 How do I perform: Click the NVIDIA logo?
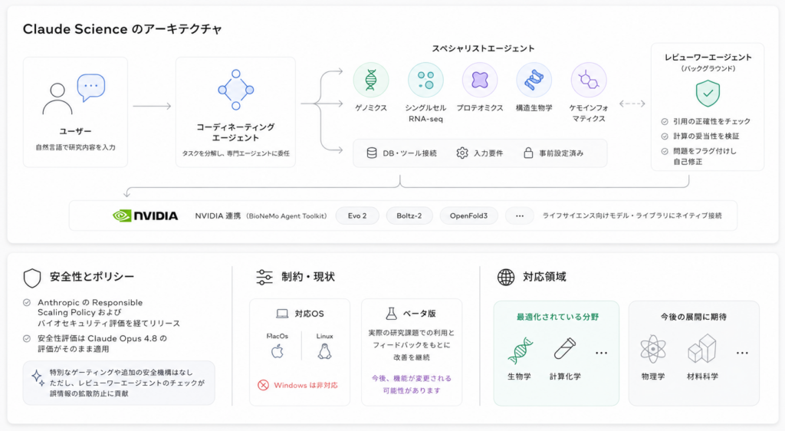(x=145, y=215)
